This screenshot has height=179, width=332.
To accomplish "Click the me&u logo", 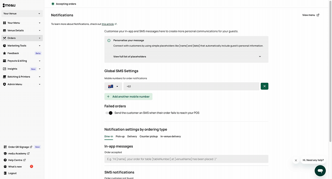I will click(9, 5).
